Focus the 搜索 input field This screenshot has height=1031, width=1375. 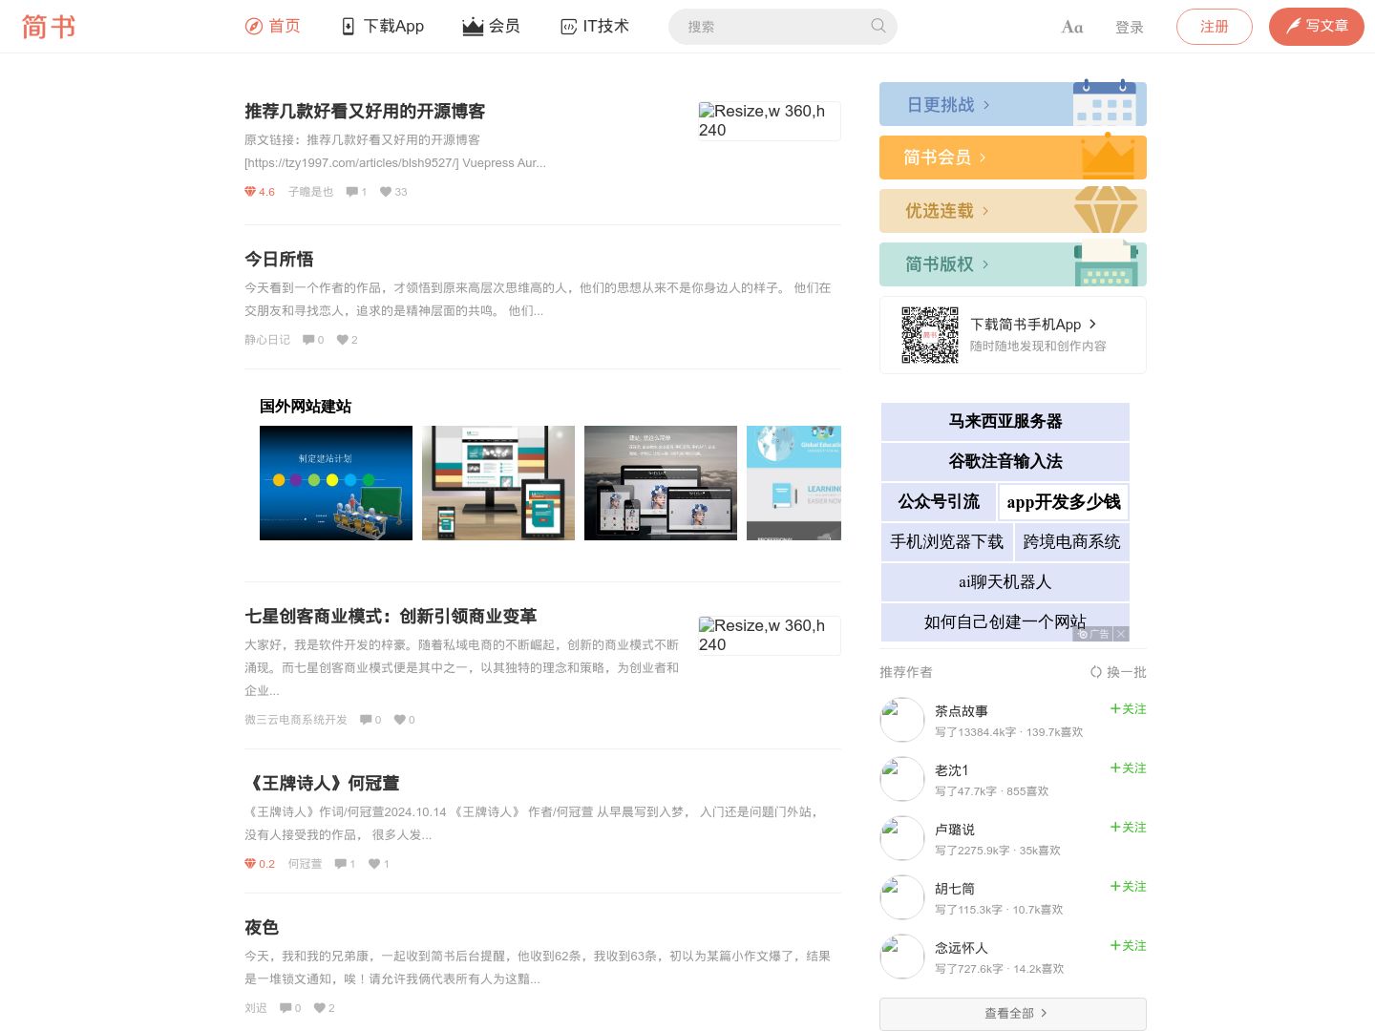coord(782,27)
